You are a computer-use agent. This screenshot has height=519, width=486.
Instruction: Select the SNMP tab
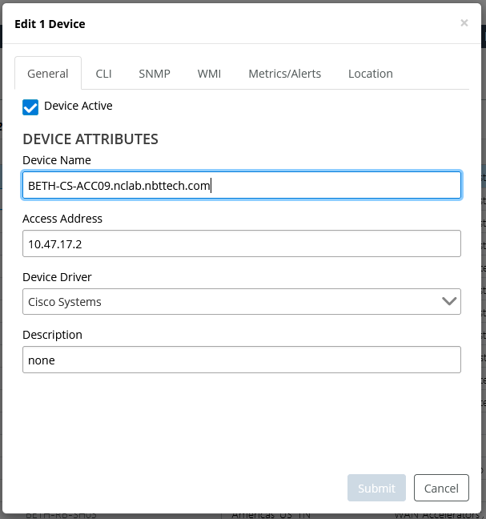pos(154,74)
